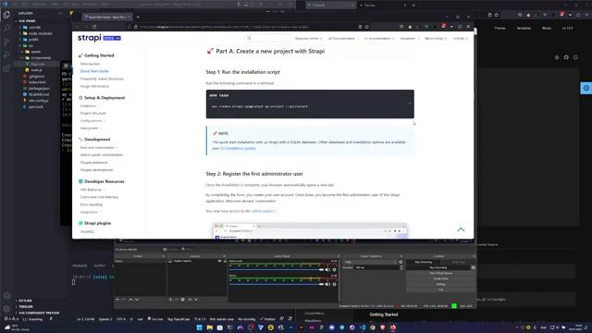This screenshot has height=333, width=592.
Task: Switch to PROBLEMS tab in VS Code panel
Action: [x=80, y=265]
